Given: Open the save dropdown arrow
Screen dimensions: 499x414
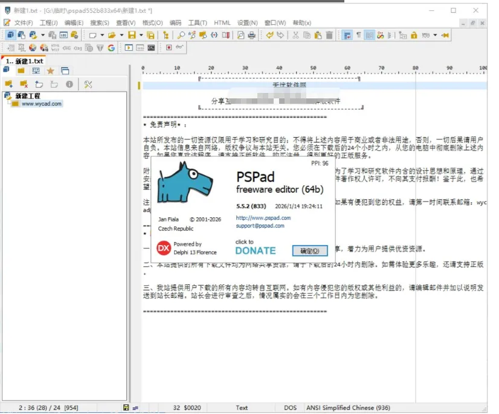Looking at the screenshot, I should tap(141, 35).
